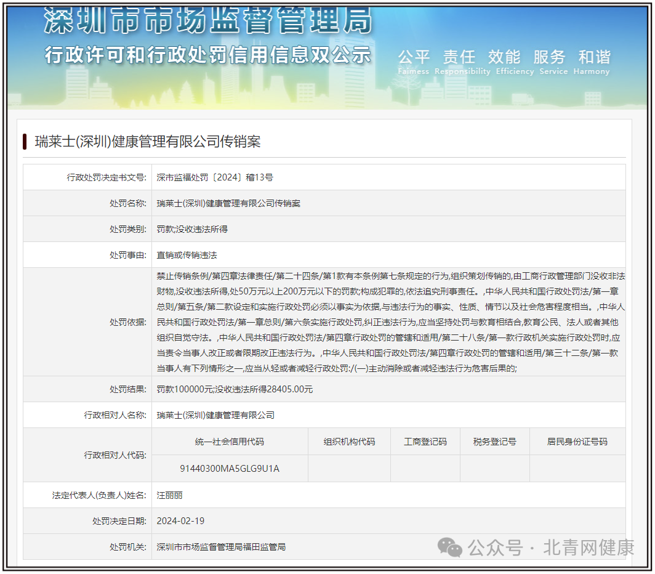The height and width of the screenshot is (574, 655).
Task: Click the banner word 责任 Responsibility
Action: click(x=462, y=62)
